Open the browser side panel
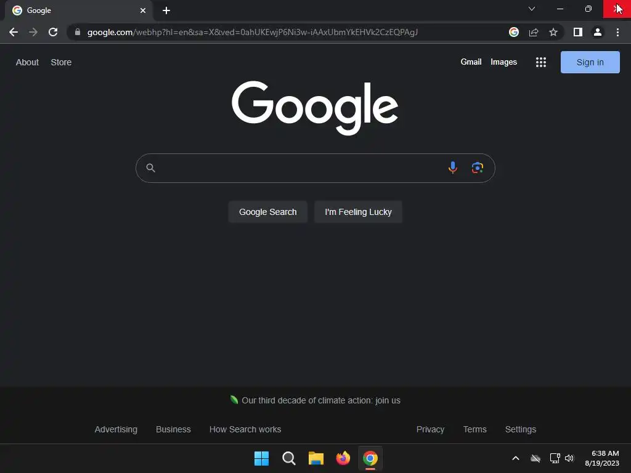This screenshot has height=473, width=631. click(x=578, y=32)
